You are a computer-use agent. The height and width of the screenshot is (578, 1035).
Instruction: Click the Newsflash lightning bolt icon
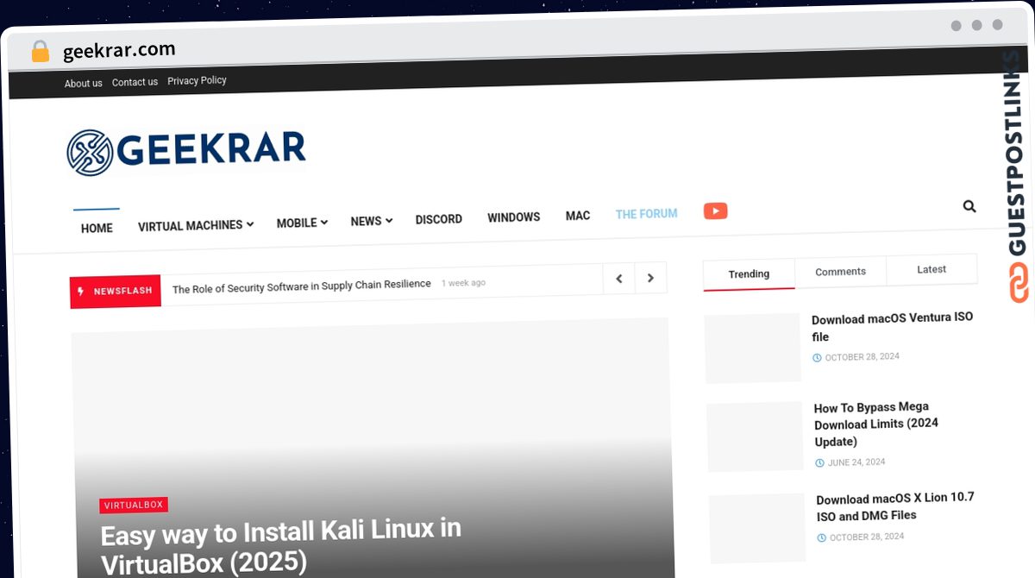pyautogui.click(x=82, y=292)
